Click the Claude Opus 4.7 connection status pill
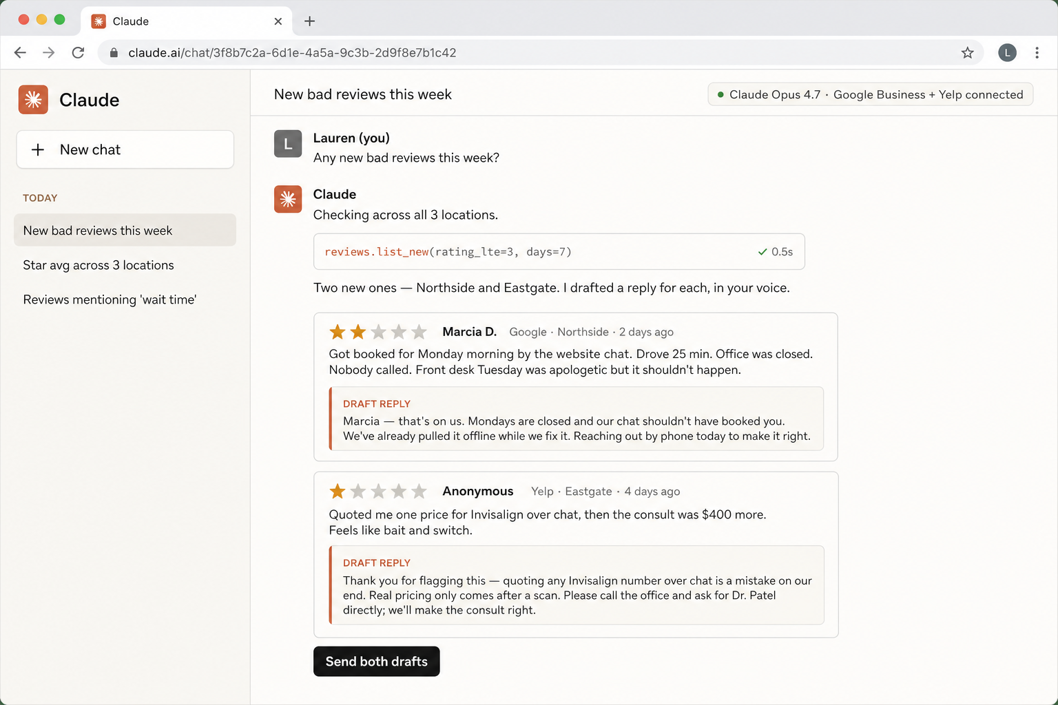Image resolution: width=1058 pixels, height=705 pixels. click(870, 94)
